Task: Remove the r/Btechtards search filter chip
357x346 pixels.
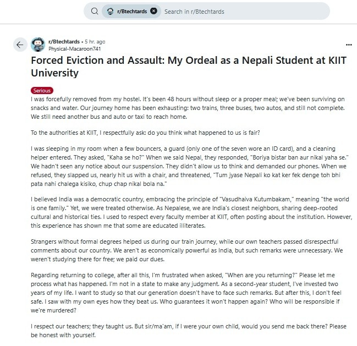Action: 153,11
